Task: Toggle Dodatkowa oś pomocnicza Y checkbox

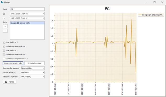Action: [4, 59]
